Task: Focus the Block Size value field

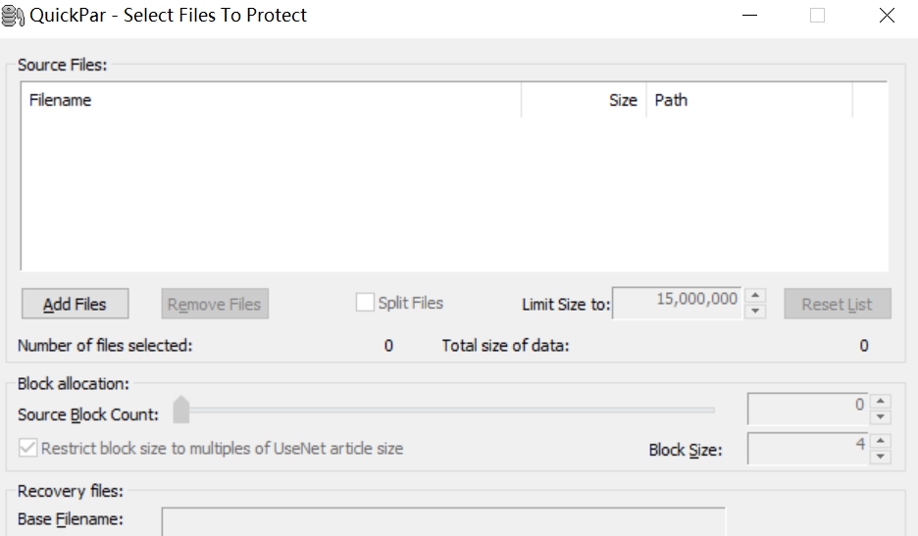Action: point(807,448)
